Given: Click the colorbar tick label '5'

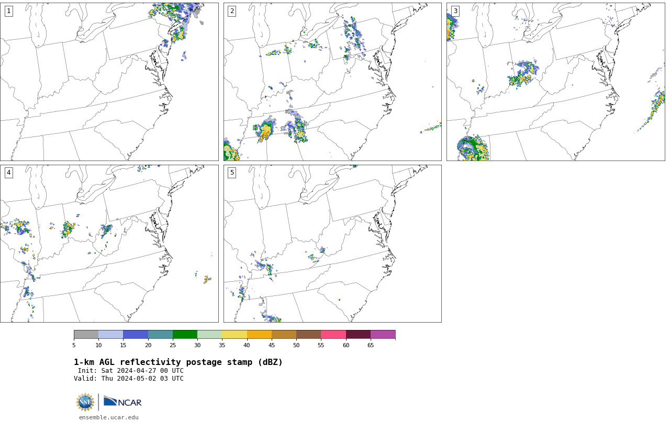Looking at the screenshot, I should click(74, 345).
